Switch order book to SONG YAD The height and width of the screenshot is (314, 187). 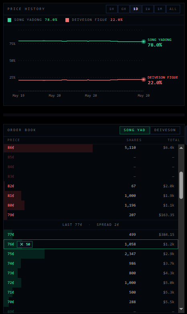(134, 130)
